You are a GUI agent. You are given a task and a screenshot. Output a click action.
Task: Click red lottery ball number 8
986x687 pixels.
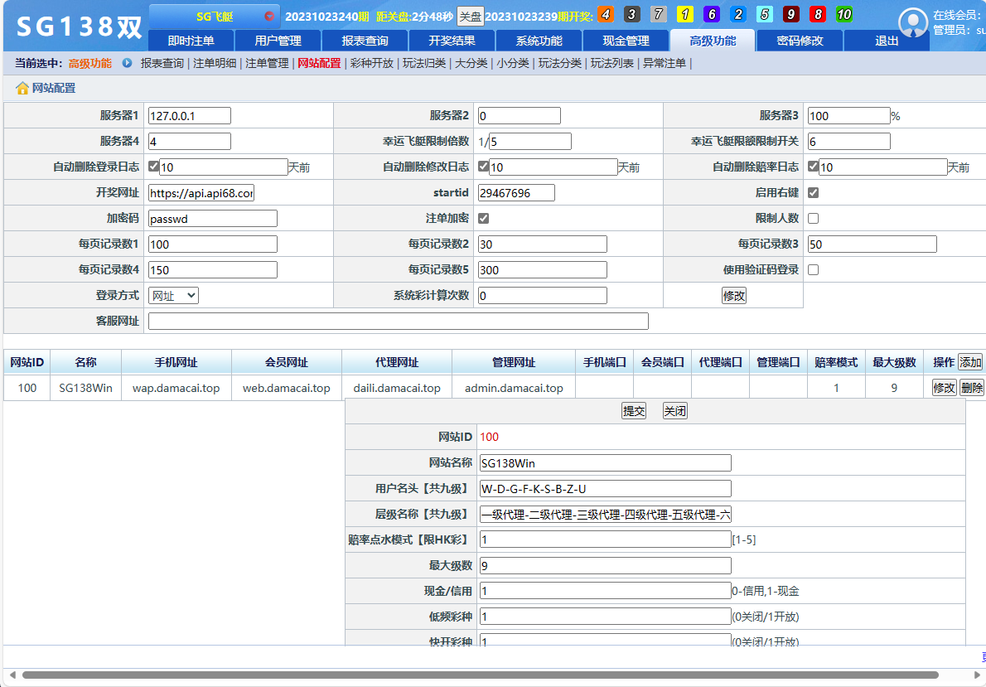818,14
